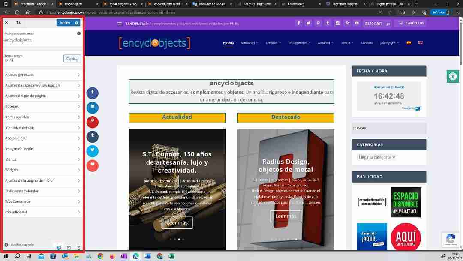This screenshot has height=261, width=463.
Task: Expand Ajustes de la página de inicio
Action: coord(42,180)
